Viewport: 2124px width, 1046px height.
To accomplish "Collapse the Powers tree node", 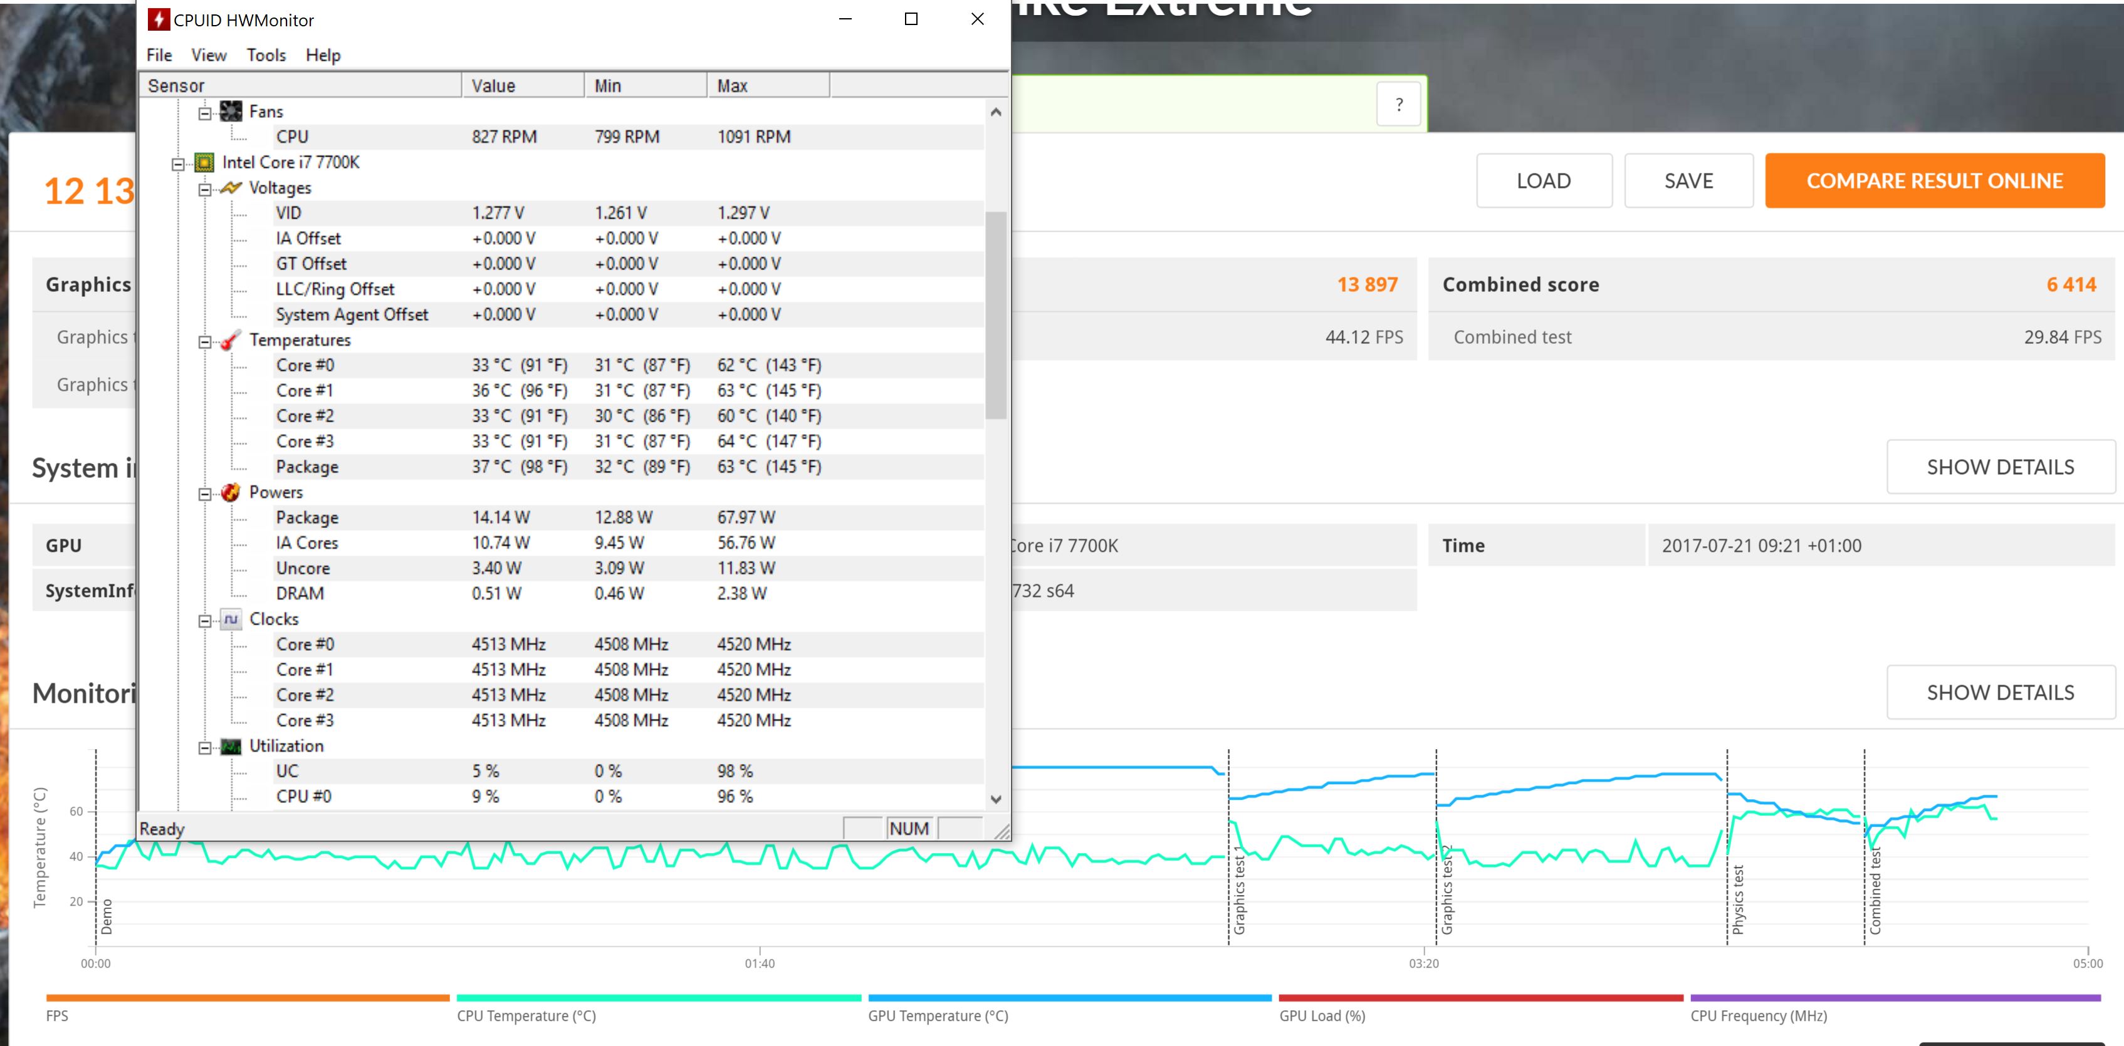I will point(204,495).
